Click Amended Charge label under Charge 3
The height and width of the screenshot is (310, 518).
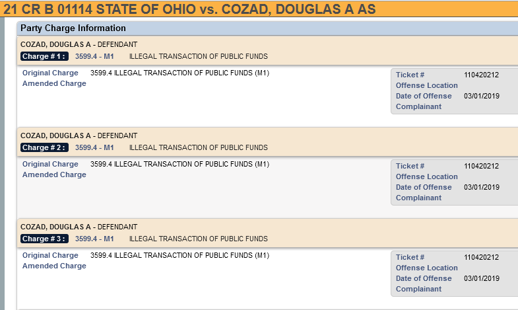[54, 266]
